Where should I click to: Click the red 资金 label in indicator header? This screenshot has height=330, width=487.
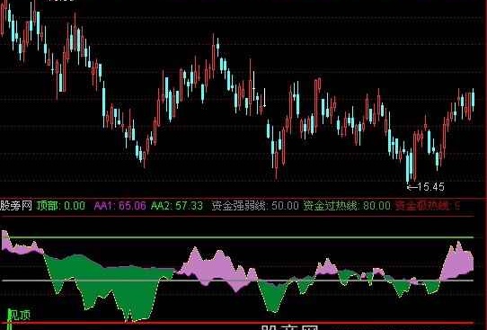[428, 206]
